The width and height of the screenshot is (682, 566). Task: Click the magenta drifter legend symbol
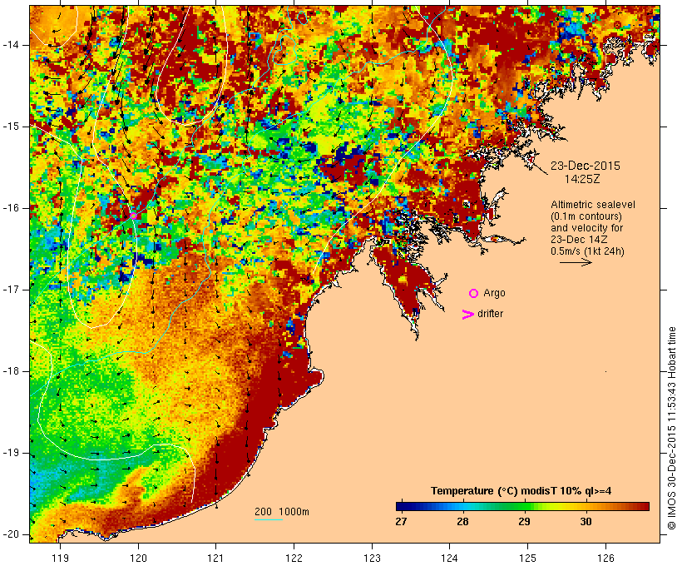pyautogui.click(x=467, y=315)
